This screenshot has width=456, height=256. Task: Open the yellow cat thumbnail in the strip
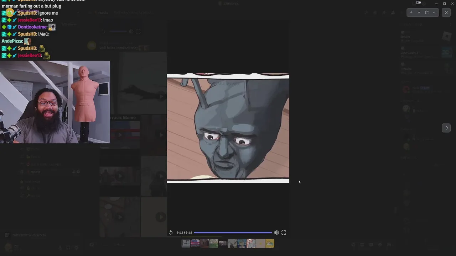click(x=270, y=244)
